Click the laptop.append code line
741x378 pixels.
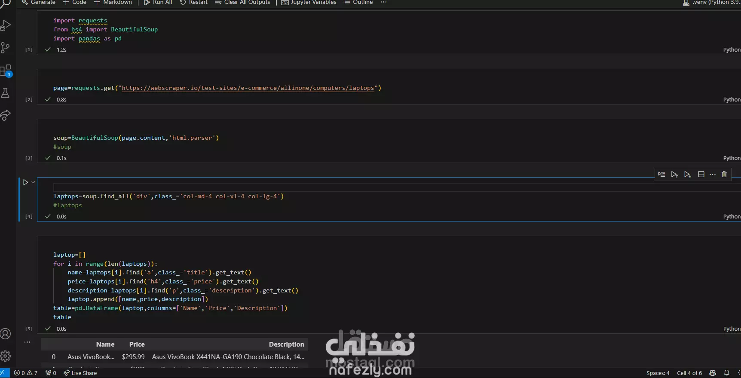[x=138, y=299]
